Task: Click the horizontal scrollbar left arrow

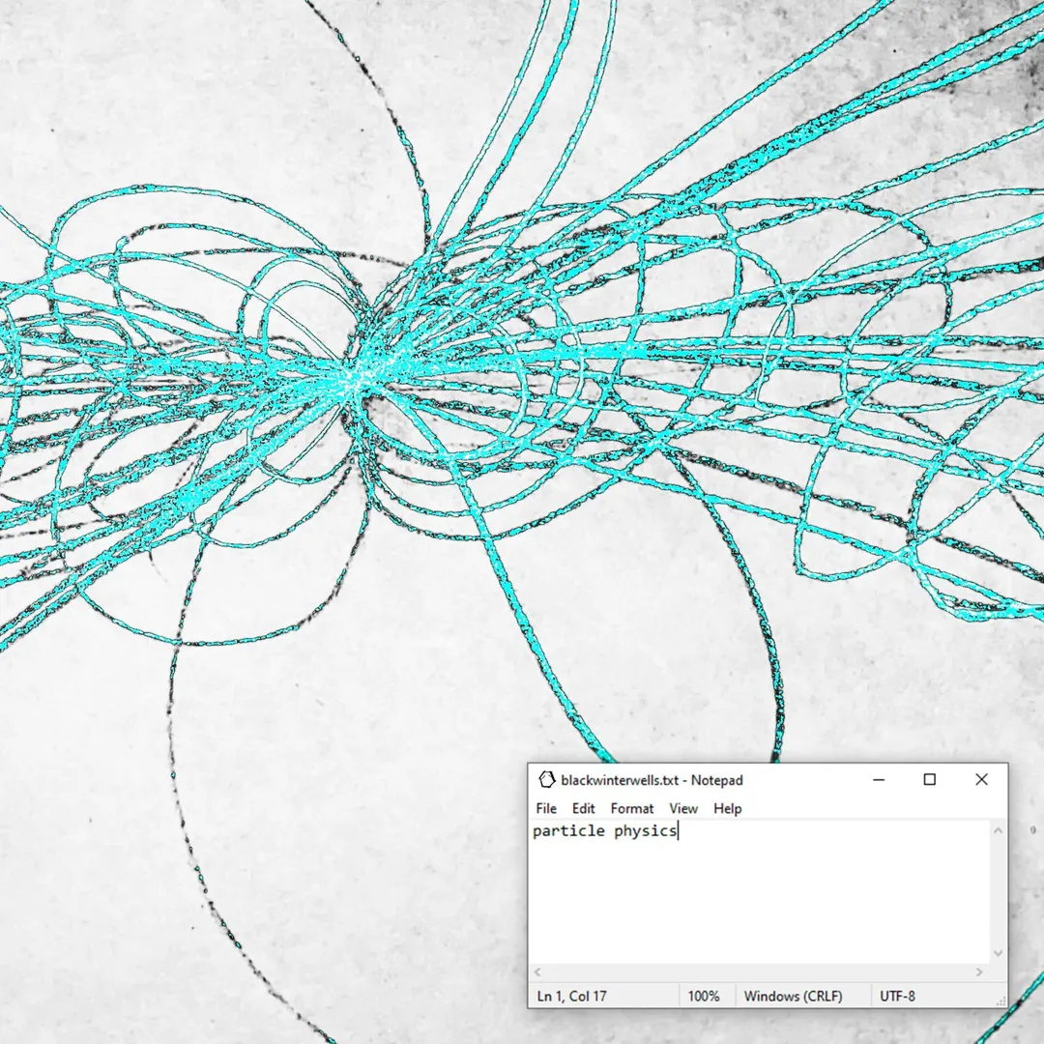Action: tap(538, 972)
